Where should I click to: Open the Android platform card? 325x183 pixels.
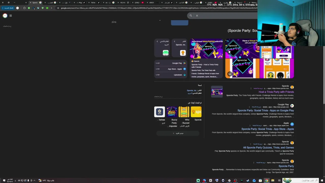pyautogui.click(x=162, y=48)
